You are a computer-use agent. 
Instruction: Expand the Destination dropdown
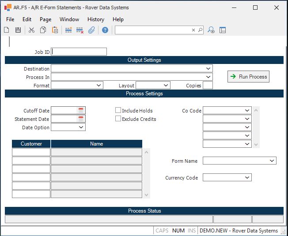click(208, 69)
